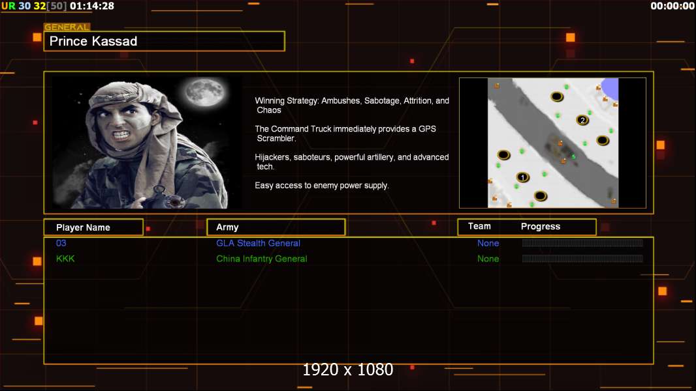
Task: Click the China Infantry General army entry
Action: [261, 259]
